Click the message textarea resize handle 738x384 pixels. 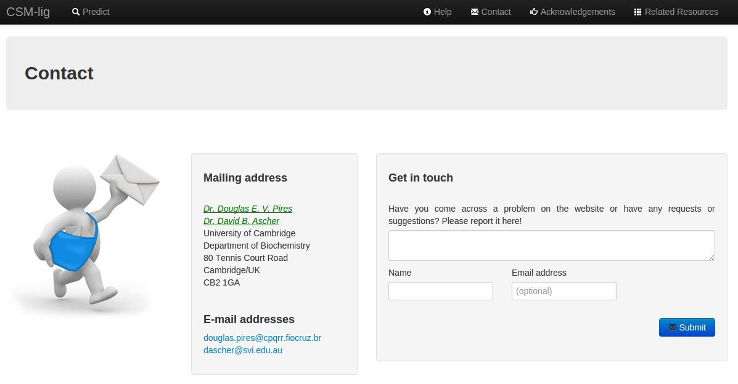pos(711,257)
